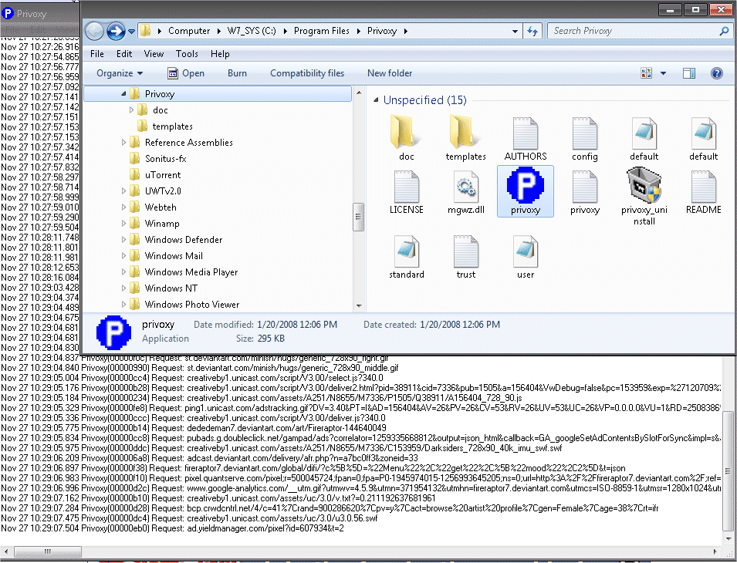Click the Open toolbar button
The width and height of the screenshot is (737, 563).
186,73
